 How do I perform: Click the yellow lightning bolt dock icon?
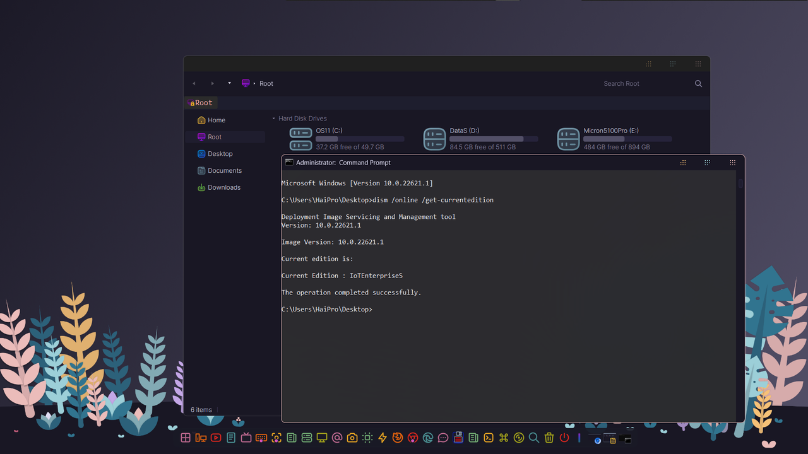(x=383, y=438)
